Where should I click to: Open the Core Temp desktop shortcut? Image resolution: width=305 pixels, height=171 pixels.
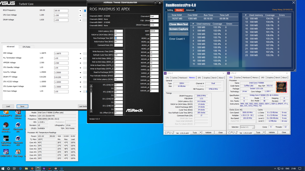[x=18, y=153]
